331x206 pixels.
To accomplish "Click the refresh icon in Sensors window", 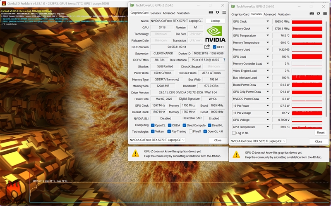I will [x=318, y=14].
